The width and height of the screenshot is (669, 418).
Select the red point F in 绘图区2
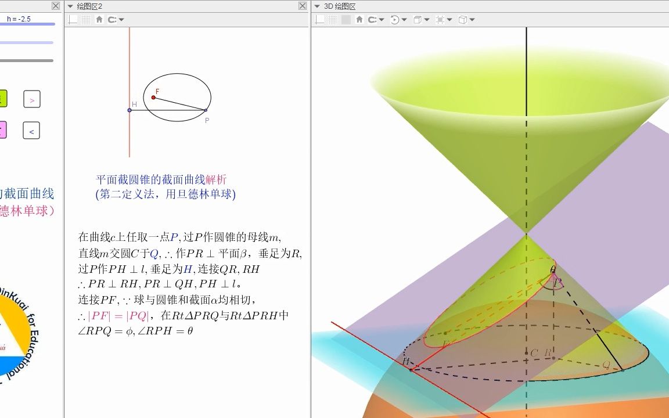pyautogui.click(x=153, y=97)
